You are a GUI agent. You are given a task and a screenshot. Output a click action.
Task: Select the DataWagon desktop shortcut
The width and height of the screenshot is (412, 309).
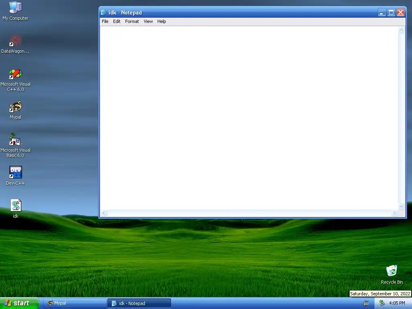pyautogui.click(x=15, y=44)
